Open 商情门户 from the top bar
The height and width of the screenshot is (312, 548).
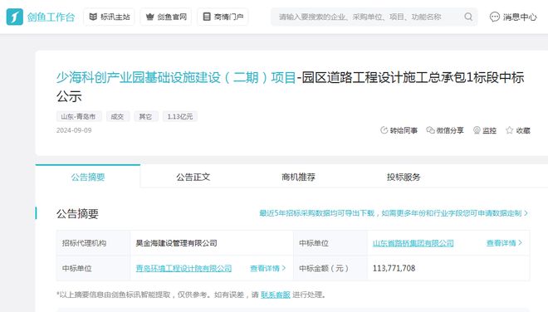[223, 17]
